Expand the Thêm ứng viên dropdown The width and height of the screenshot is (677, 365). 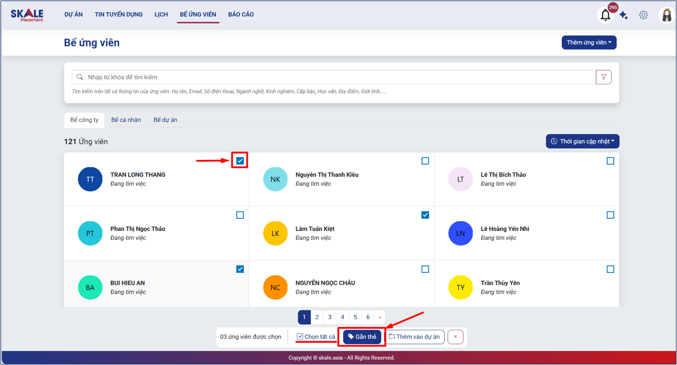point(589,42)
